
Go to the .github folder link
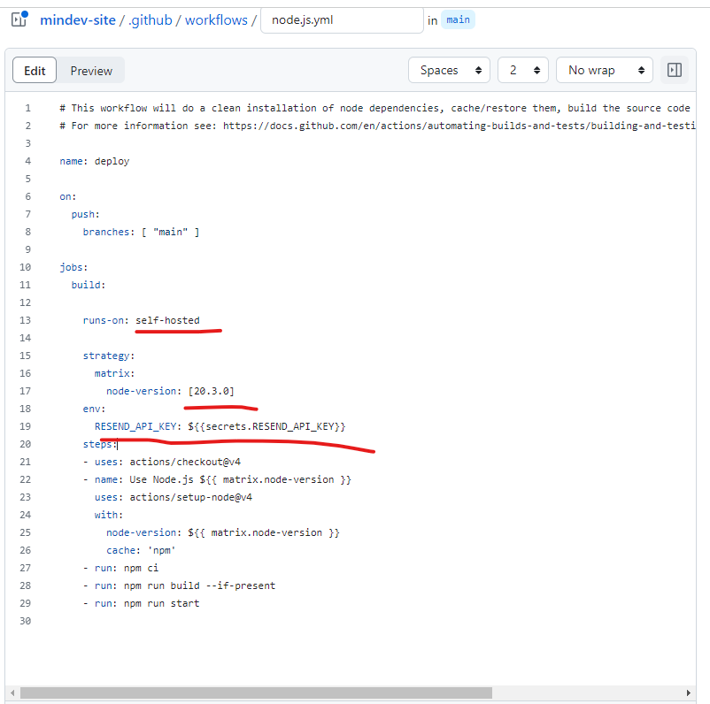click(x=150, y=20)
